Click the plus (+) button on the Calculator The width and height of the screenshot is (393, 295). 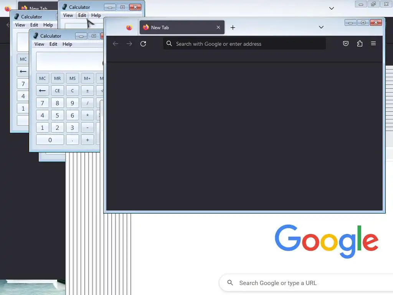(x=87, y=140)
